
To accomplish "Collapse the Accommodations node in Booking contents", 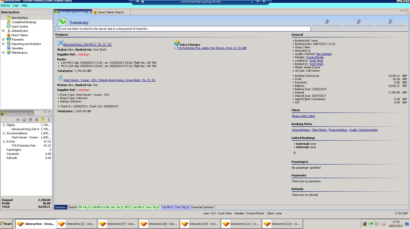I will 4,133.
